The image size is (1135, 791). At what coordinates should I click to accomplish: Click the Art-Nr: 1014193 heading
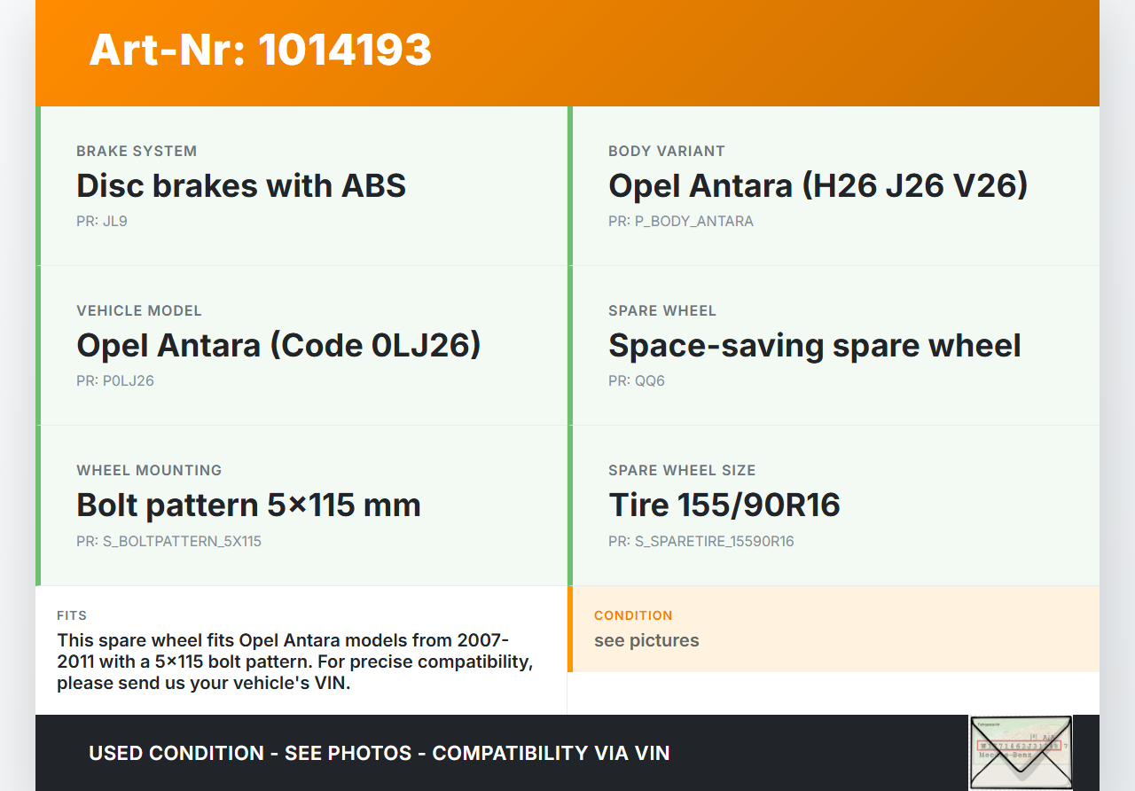260,50
